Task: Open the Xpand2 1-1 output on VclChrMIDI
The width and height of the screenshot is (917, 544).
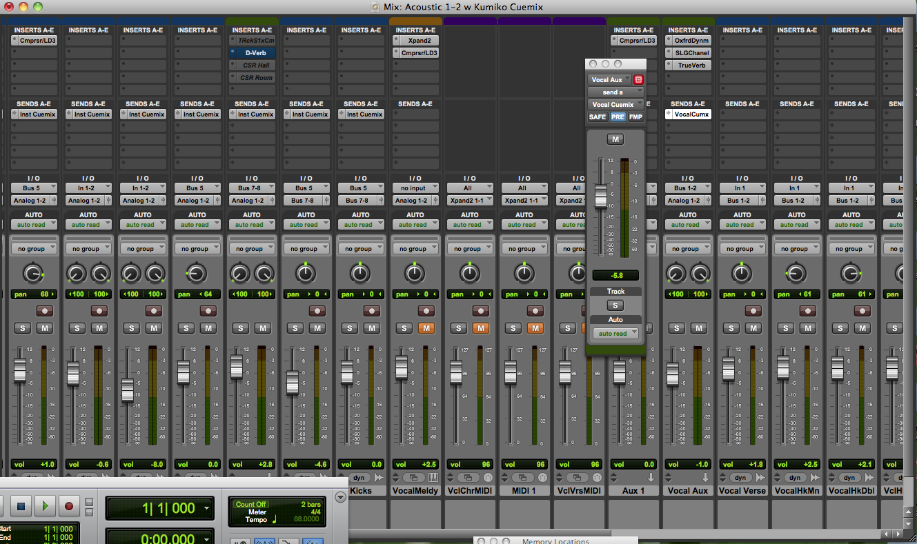Action: tap(470, 200)
